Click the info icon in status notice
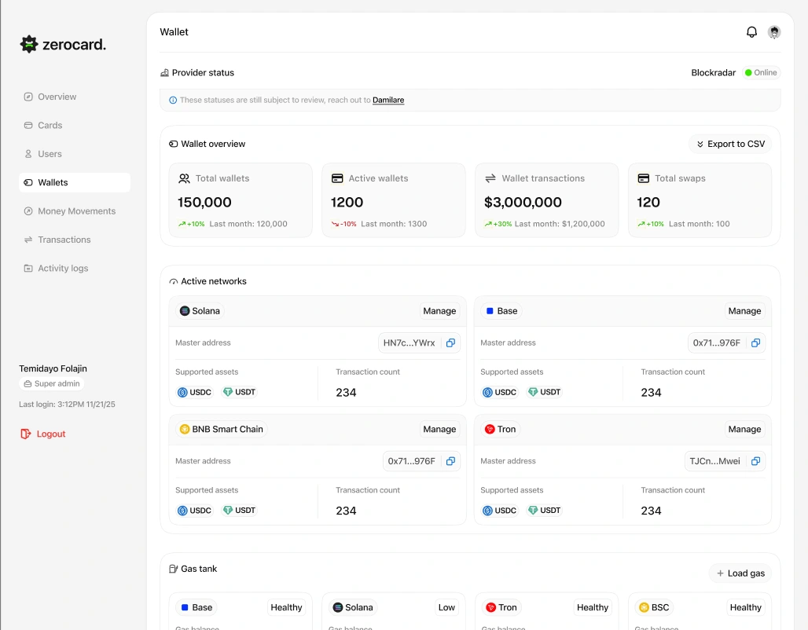Screen dimensions: 808x630 173,101
